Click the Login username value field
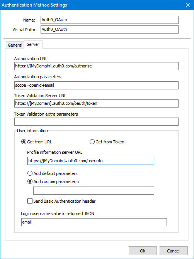 [x=94, y=222]
